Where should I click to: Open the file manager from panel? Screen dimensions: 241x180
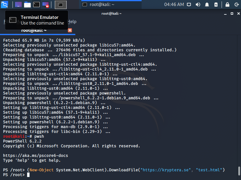coord(27,4)
